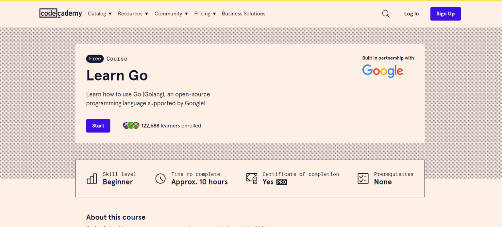Click the Codecademy logo
Image resolution: width=502 pixels, height=227 pixels.
60,13
